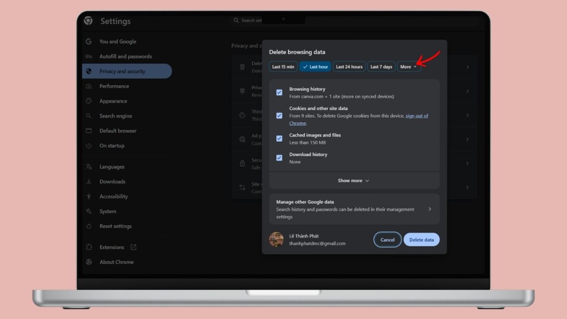This screenshot has height=319, width=567.
Task: Open the More time range dropdown
Action: [409, 67]
